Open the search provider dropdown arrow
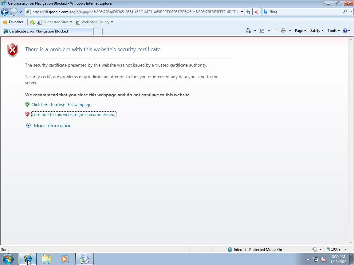Image resolution: width=354 pixels, height=265 pixels. (351, 11)
